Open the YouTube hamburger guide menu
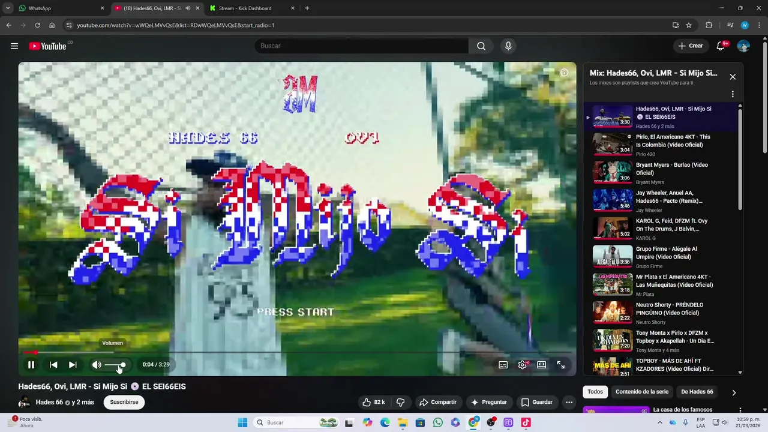 tap(14, 46)
